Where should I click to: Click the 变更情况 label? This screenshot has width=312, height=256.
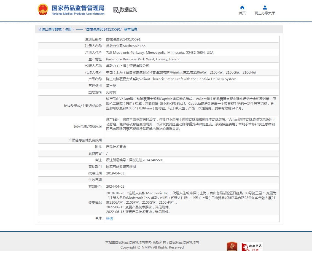click(x=95, y=203)
